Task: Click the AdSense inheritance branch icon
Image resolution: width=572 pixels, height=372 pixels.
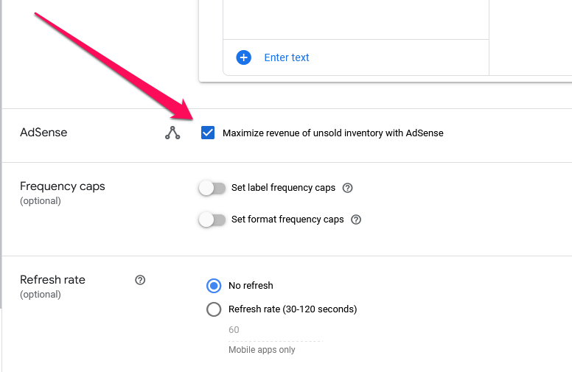Action: 172,133
